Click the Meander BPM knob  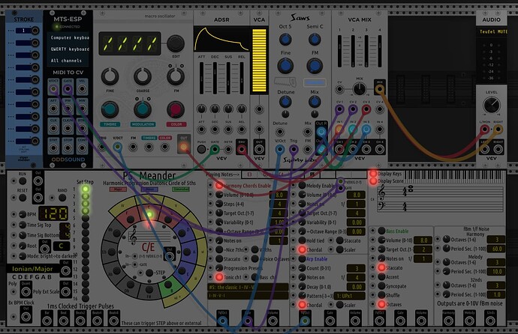(23, 214)
